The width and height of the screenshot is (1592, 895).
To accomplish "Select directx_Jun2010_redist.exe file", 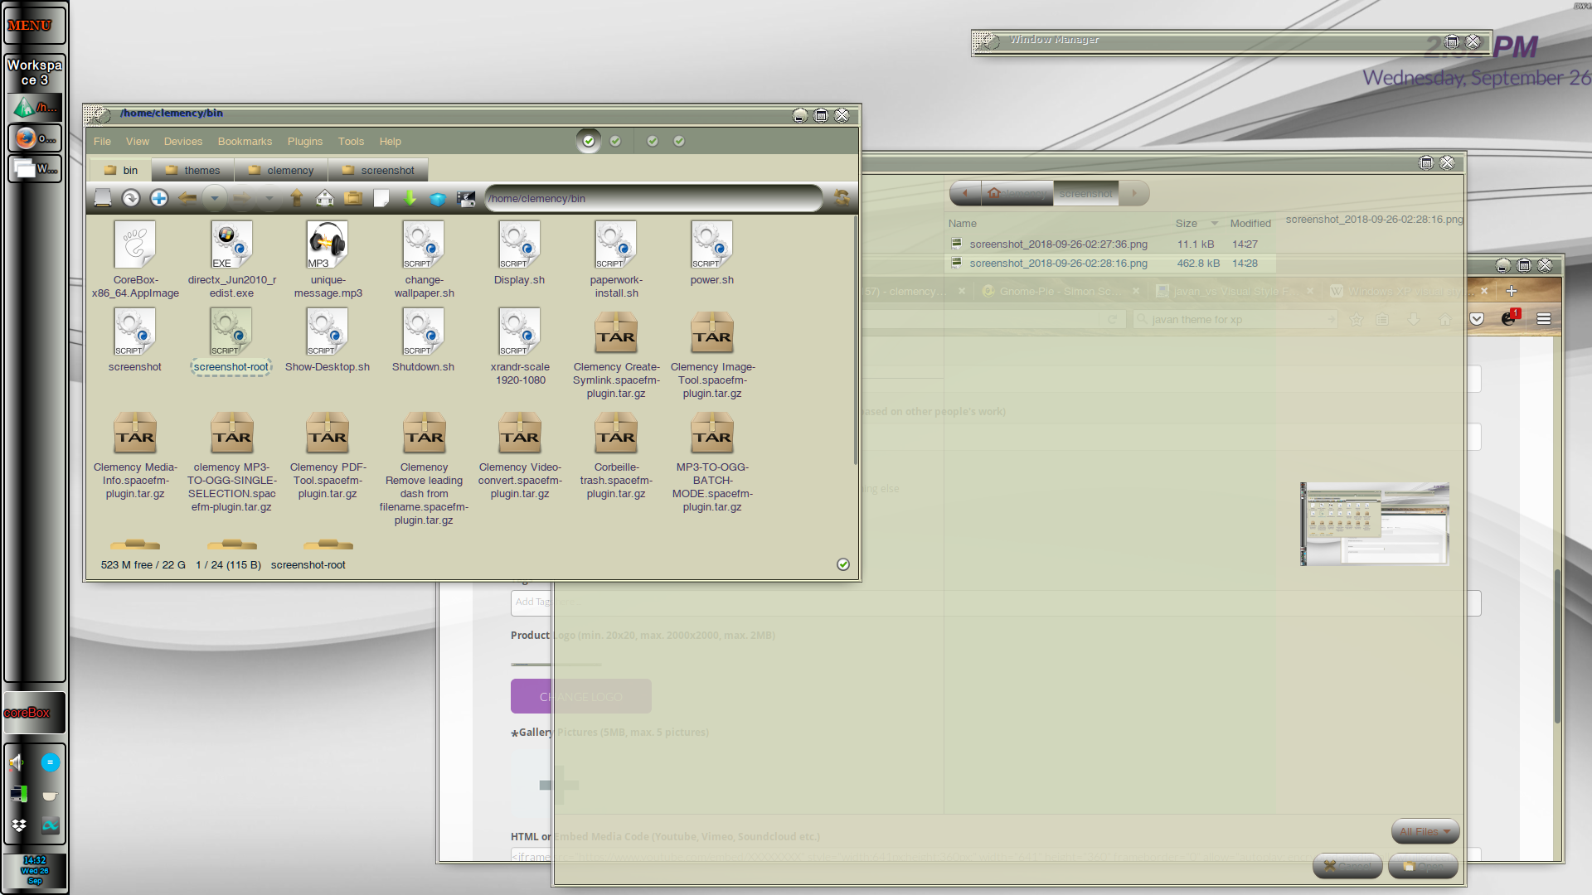I will coord(232,259).
